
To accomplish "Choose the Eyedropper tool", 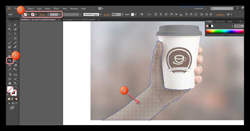I will [x=10, y=69].
